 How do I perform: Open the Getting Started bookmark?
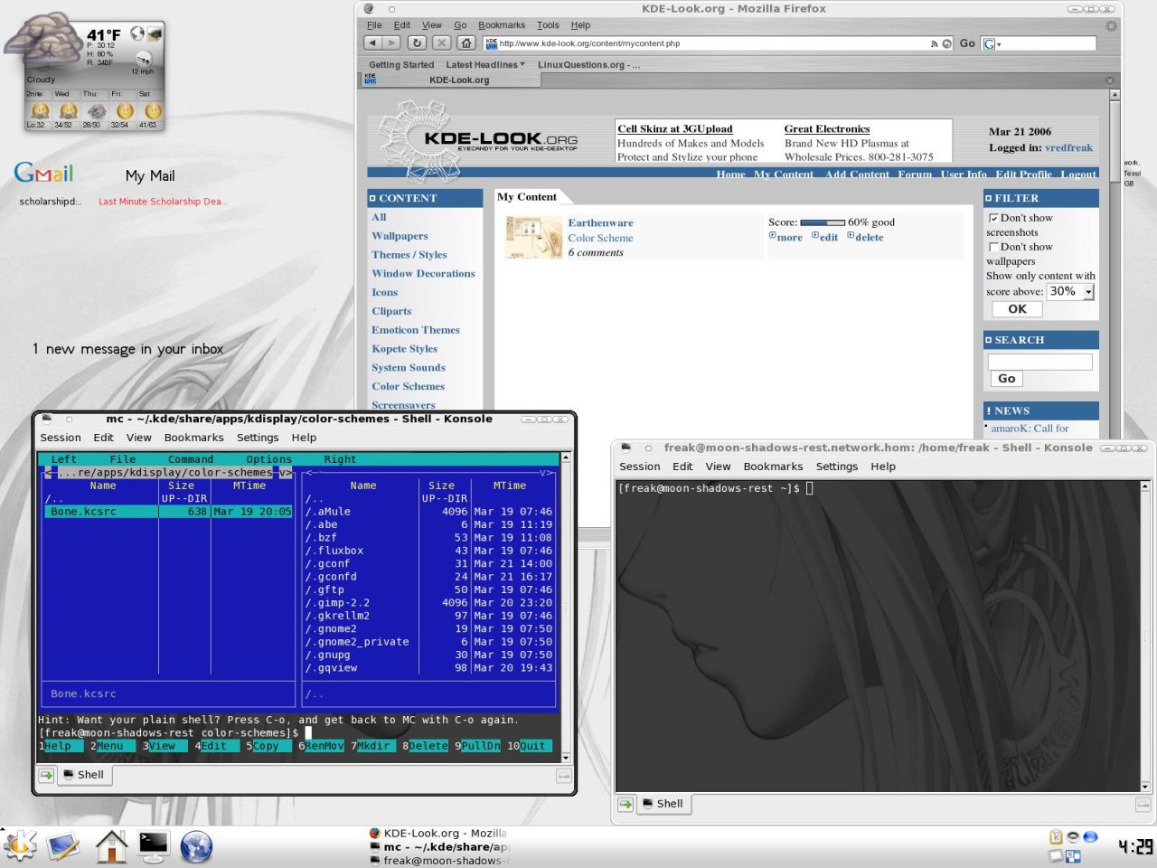click(x=401, y=65)
